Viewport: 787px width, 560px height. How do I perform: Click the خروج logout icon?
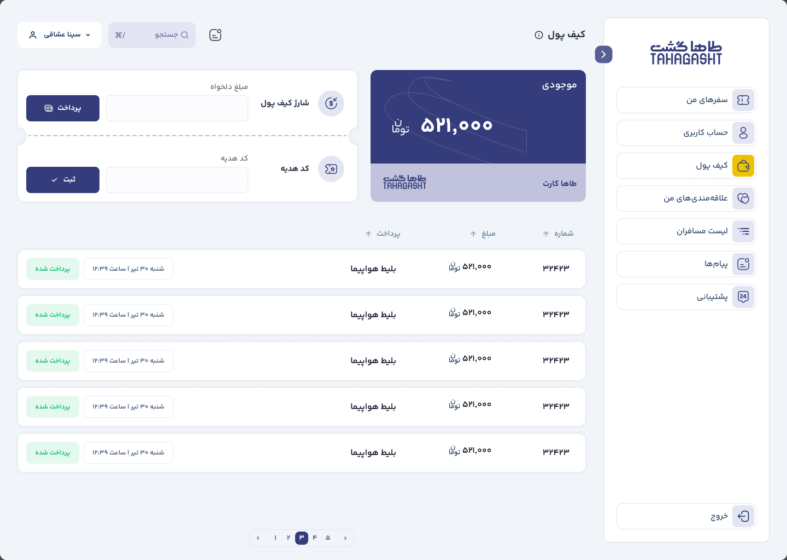(743, 516)
